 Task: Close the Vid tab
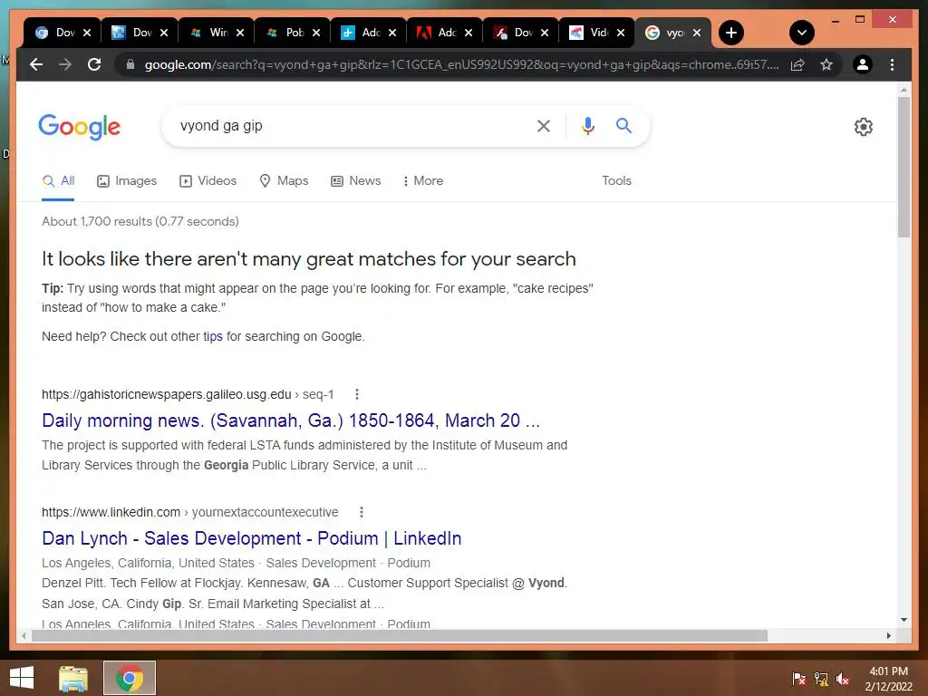[x=620, y=33]
